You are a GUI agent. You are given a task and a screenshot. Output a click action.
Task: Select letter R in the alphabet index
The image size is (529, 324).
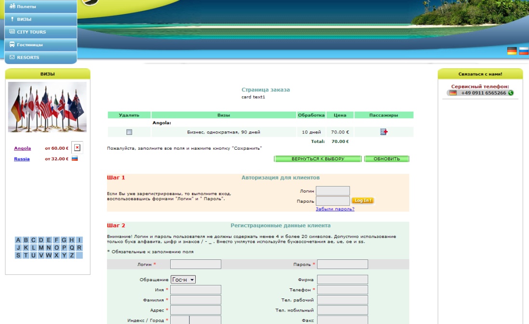point(79,247)
